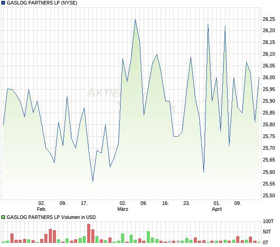Click the 01. date label above April
This screenshot has height=247, width=280.
pos(217,204)
